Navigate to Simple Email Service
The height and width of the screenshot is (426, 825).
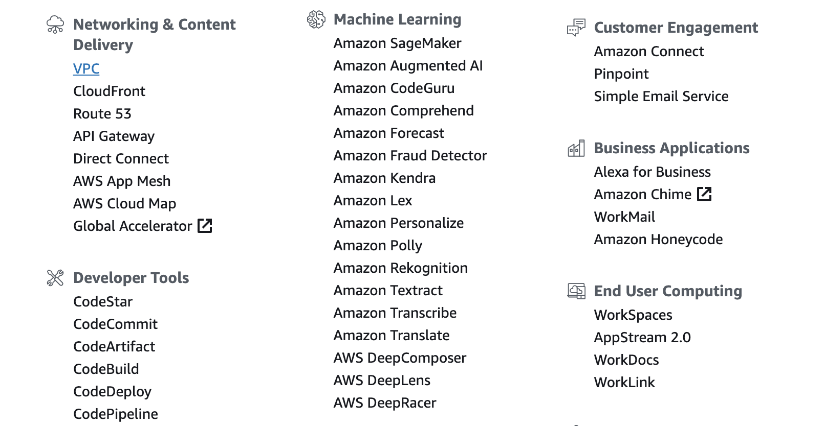[661, 97]
